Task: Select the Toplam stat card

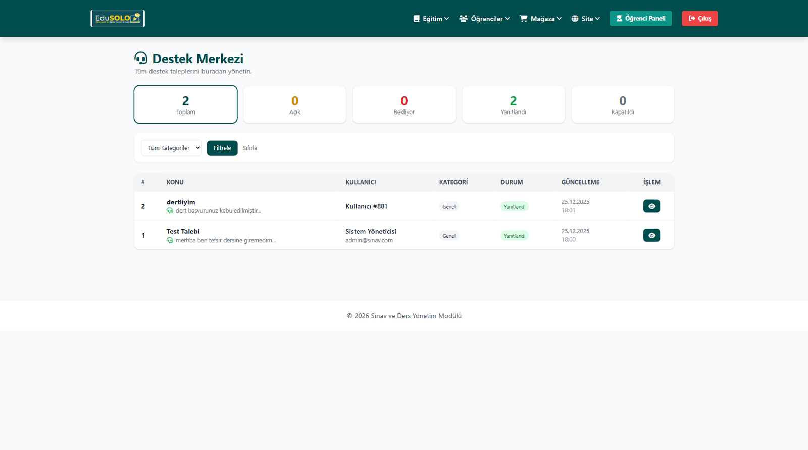Action: [185, 104]
